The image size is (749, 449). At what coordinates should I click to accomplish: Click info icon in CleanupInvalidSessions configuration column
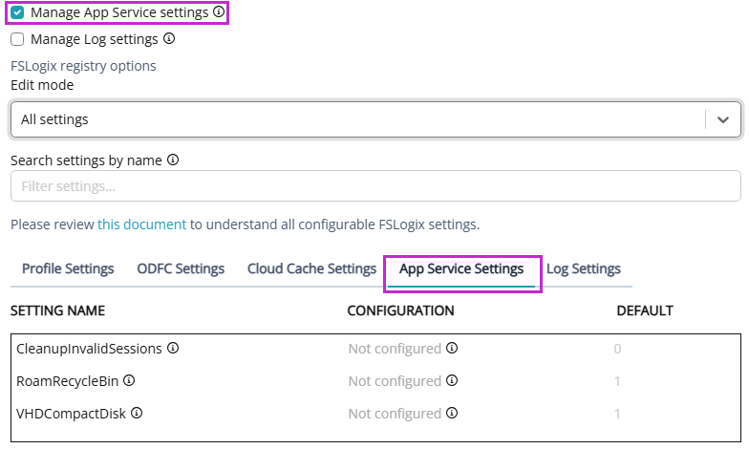[452, 349]
